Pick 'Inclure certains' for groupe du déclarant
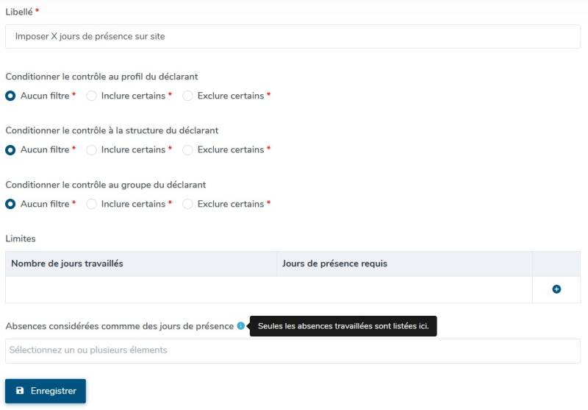Viewport: 588px width, 410px height. [x=92, y=204]
